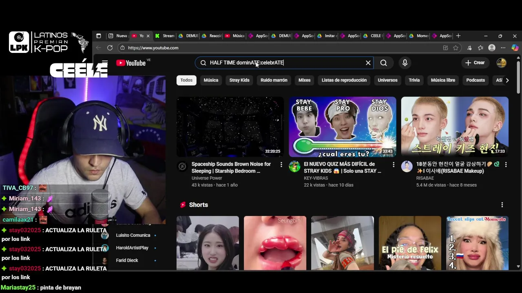
Task: Open the Shorts section options menu
Action: (502, 205)
